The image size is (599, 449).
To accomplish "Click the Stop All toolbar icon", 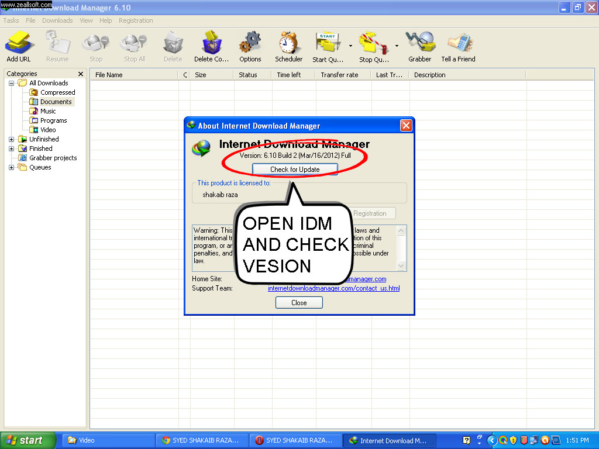I will click(x=135, y=47).
